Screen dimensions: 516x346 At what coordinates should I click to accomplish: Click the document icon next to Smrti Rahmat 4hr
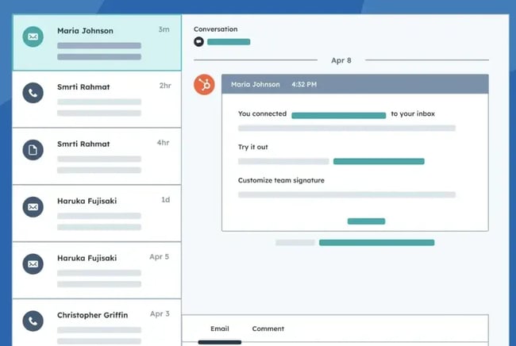pos(33,150)
